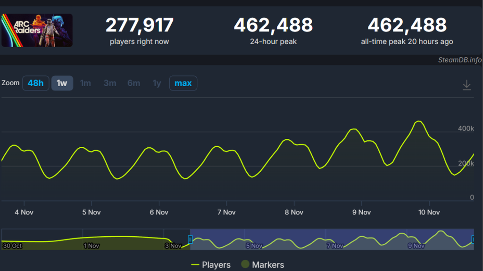483x271 pixels.
Task: Click the all-time peak figure
Action: pos(407,25)
